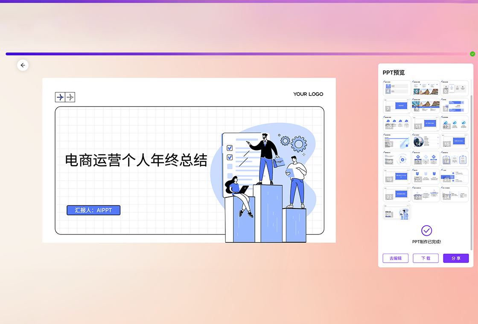Select slide 17 thumbnail with the diamond diagram
Viewport: 478px width, 324px height.
[x=426, y=159]
